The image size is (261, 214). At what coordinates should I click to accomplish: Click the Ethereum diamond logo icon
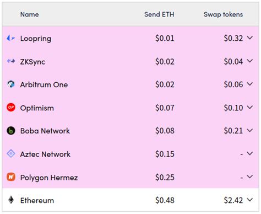[11, 200]
